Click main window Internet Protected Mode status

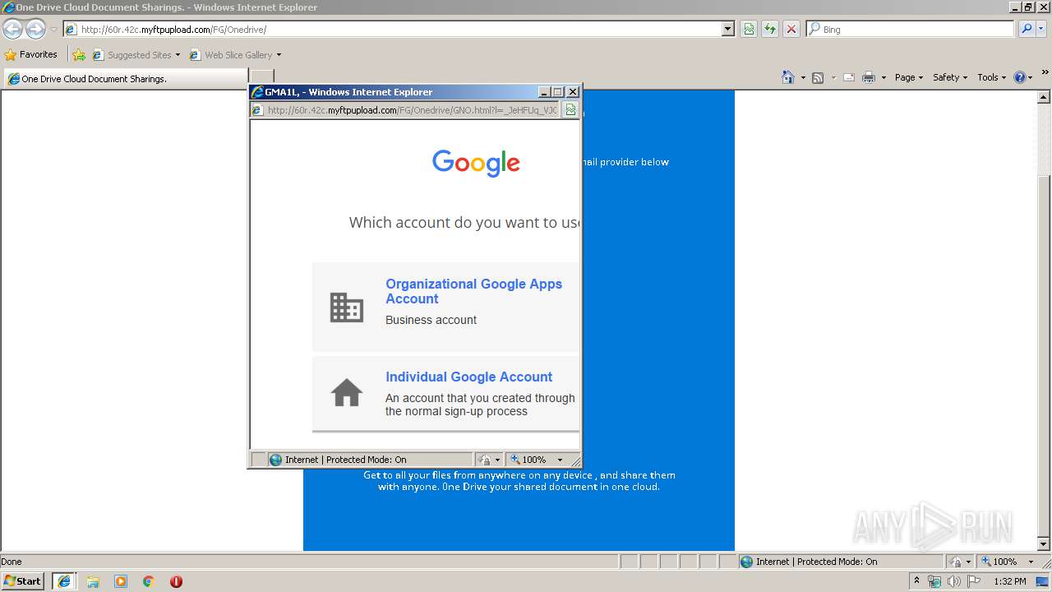[816, 562]
